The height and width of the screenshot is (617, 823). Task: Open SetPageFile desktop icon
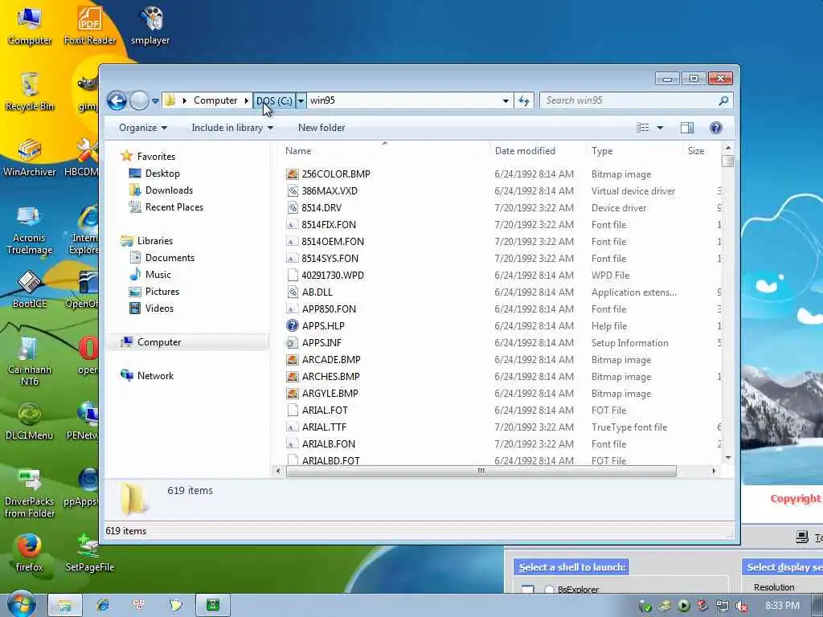tap(90, 553)
